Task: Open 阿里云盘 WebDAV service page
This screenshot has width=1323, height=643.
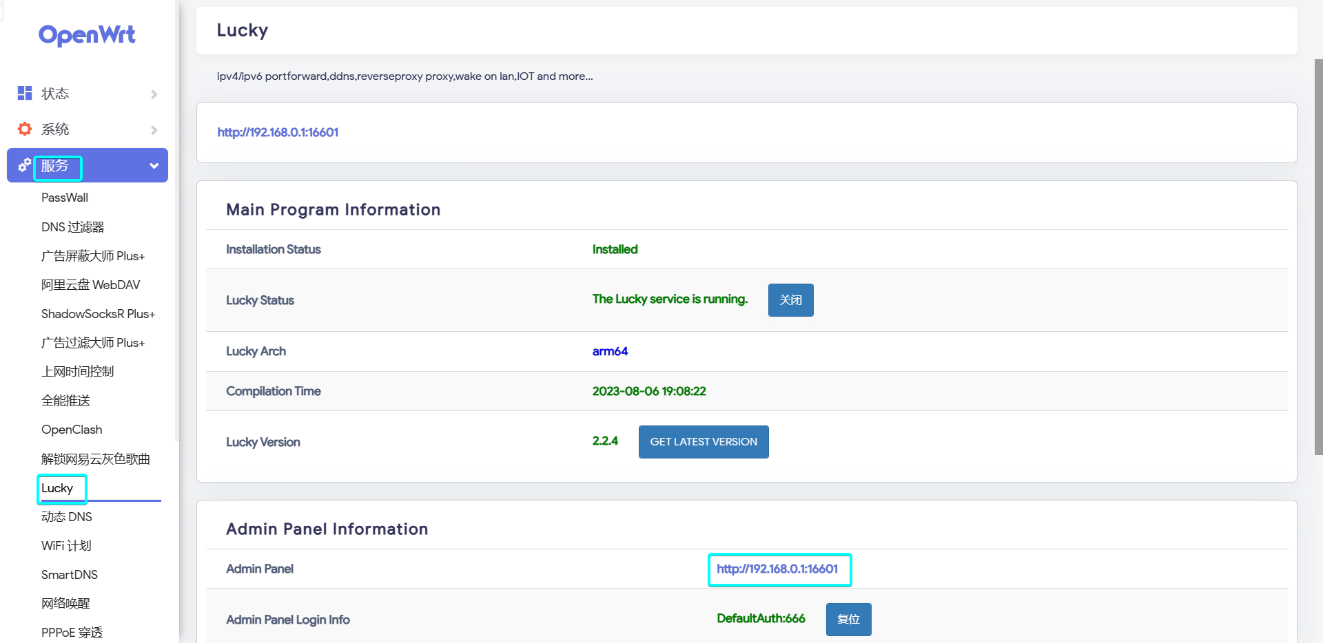Action: pyautogui.click(x=90, y=285)
